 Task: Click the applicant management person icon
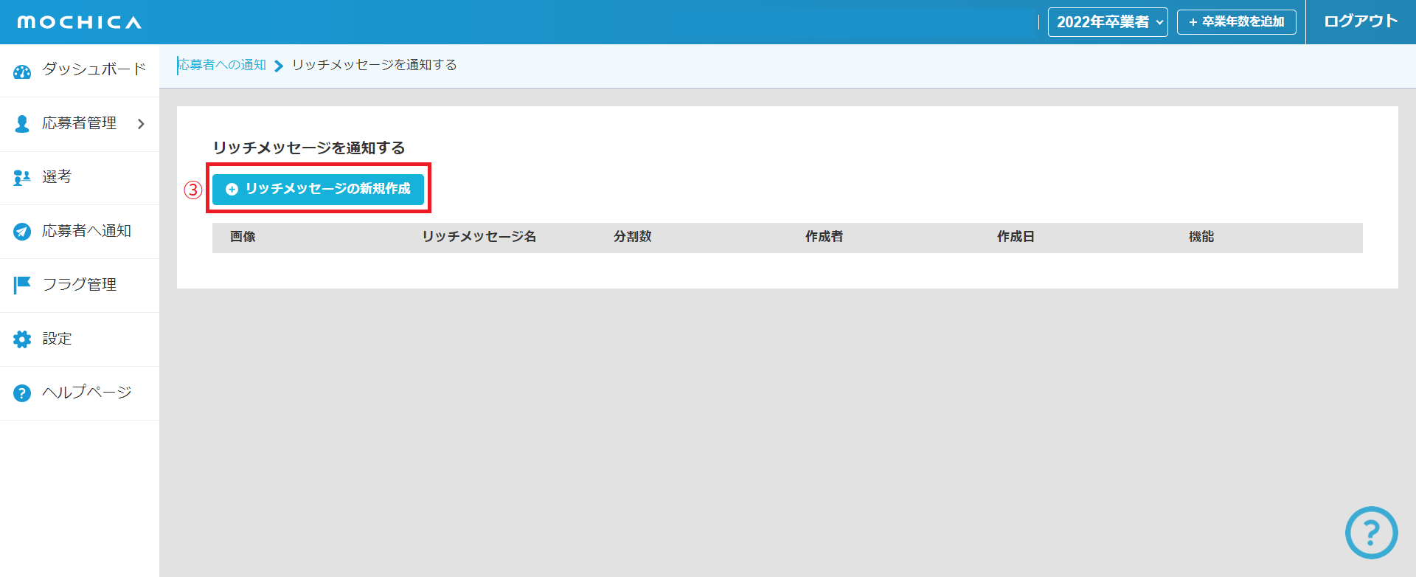point(22,124)
